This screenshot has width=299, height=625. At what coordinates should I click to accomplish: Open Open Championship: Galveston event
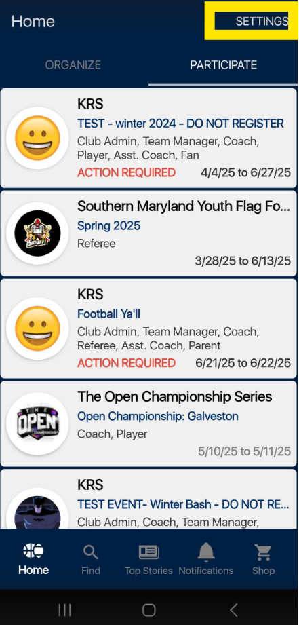point(158,417)
